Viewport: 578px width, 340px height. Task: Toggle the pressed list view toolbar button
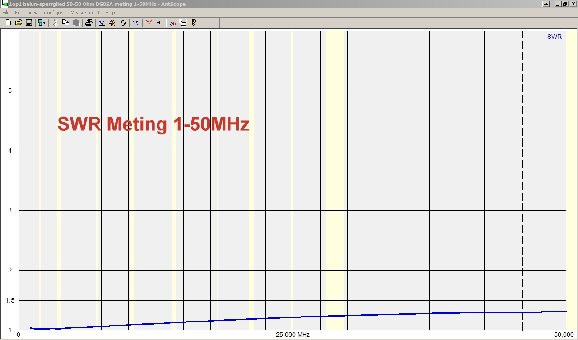click(183, 23)
